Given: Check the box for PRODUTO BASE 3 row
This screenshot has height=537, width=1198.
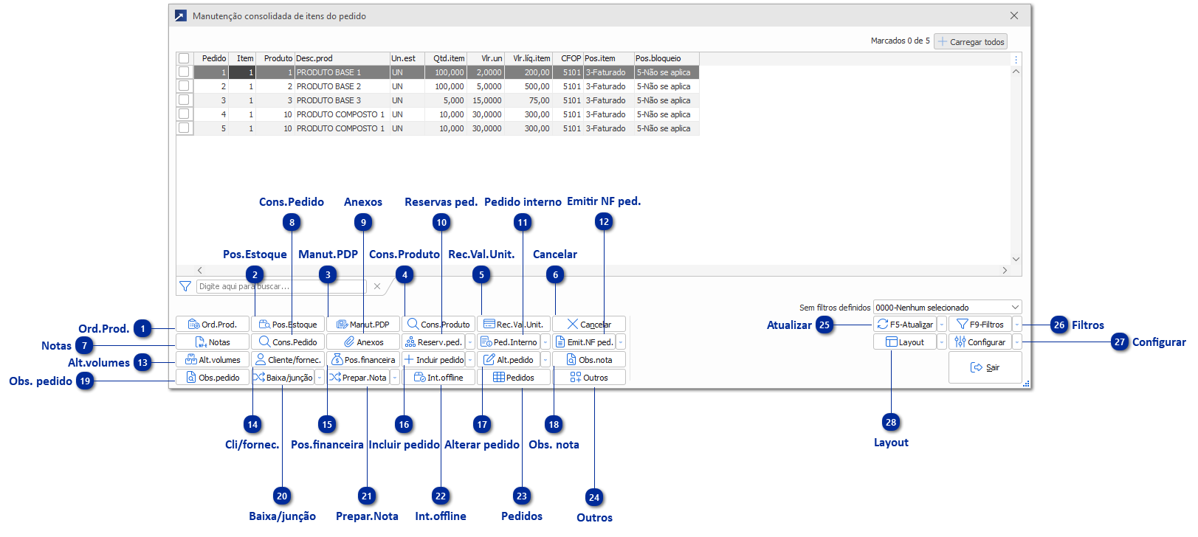Looking at the screenshot, I should 184,100.
